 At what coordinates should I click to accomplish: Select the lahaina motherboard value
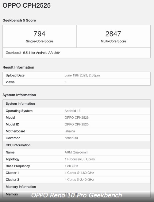pyautogui.click(x=70, y=131)
